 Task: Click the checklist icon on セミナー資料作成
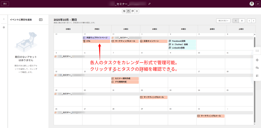pos(113,78)
